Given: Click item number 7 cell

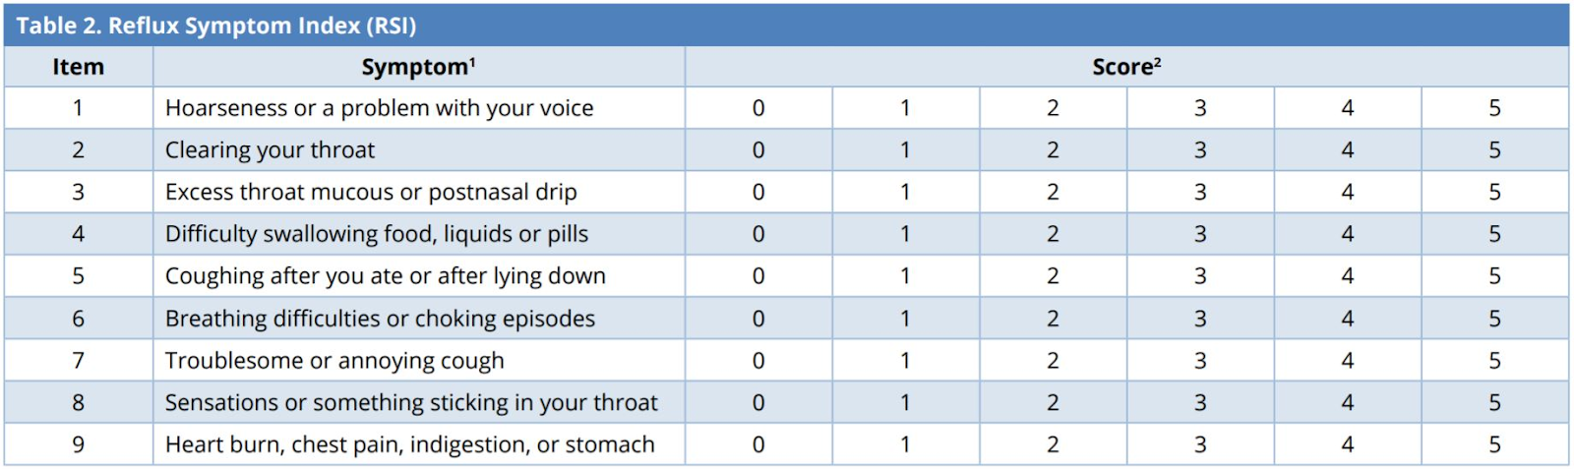Looking at the screenshot, I should point(78,361).
